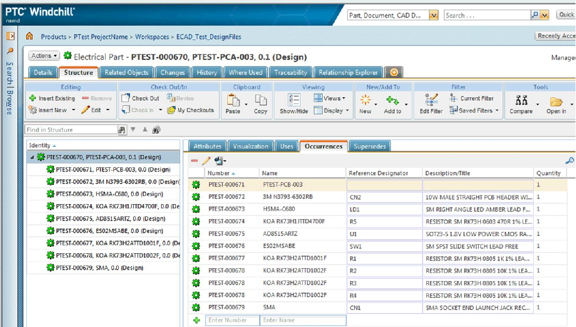Open the export list dropdown in Occurrences toolbar
Image resolution: width=576 pixels, height=327 pixels.
[220, 161]
